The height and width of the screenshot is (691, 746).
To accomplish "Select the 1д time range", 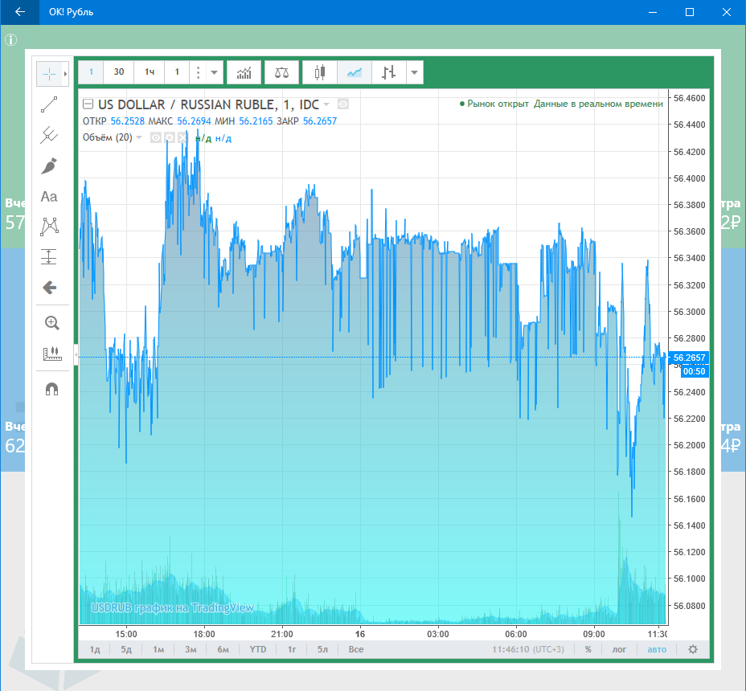I will pyautogui.click(x=95, y=649).
